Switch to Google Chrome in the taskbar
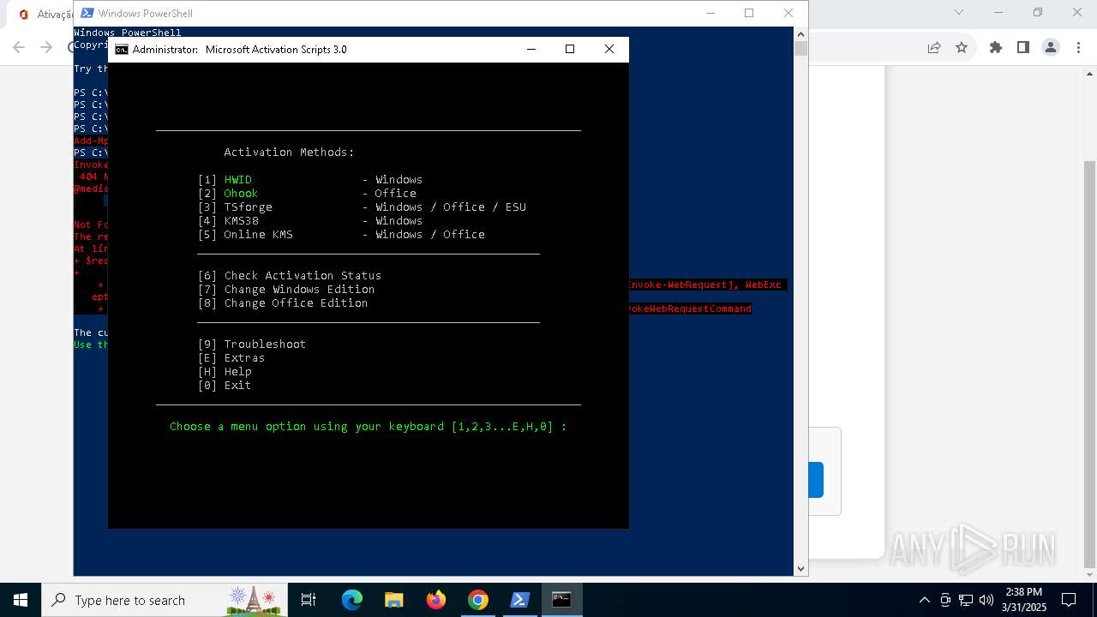The width and height of the screenshot is (1097, 617). (x=478, y=600)
